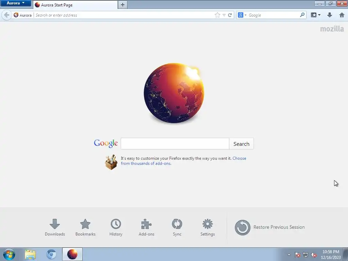The width and height of the screenshot is (348, 261).
Task: Click the Aurora site identity icon
Action: (16, 15)
